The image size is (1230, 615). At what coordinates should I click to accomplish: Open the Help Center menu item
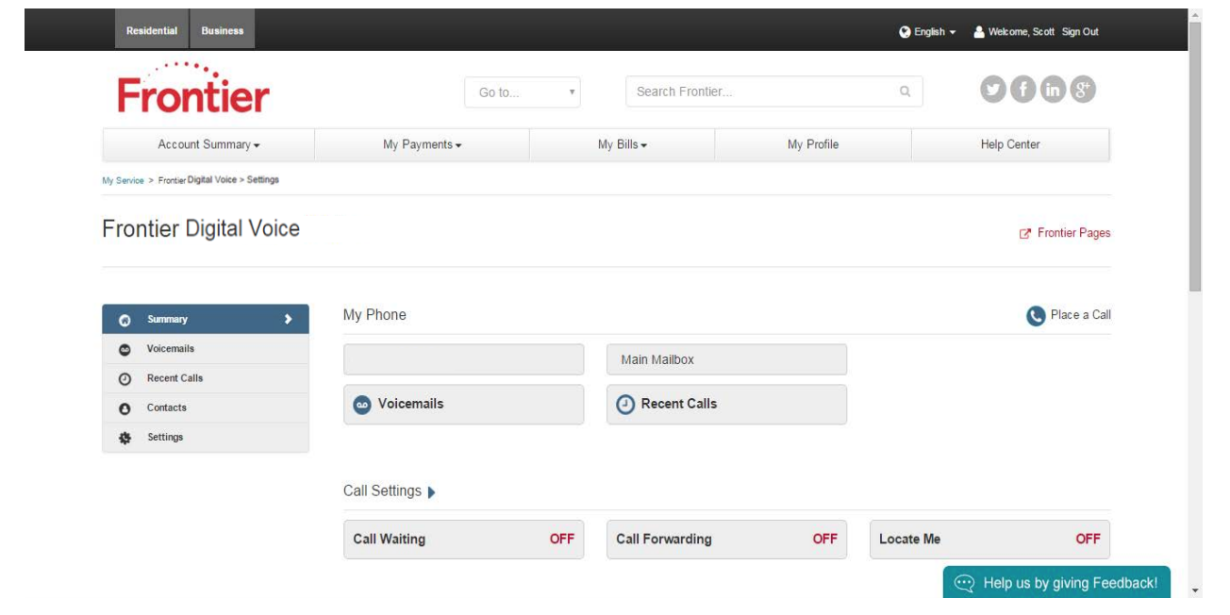1010,145
